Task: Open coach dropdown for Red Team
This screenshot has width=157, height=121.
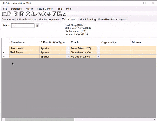Action: point(98,52)
